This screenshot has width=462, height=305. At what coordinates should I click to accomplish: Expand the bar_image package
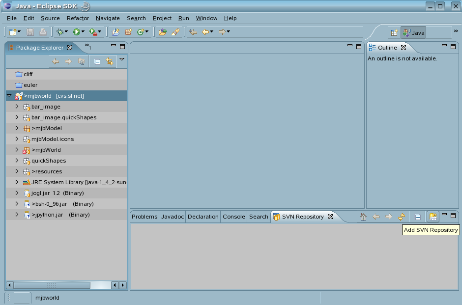(x=17, y=106)
